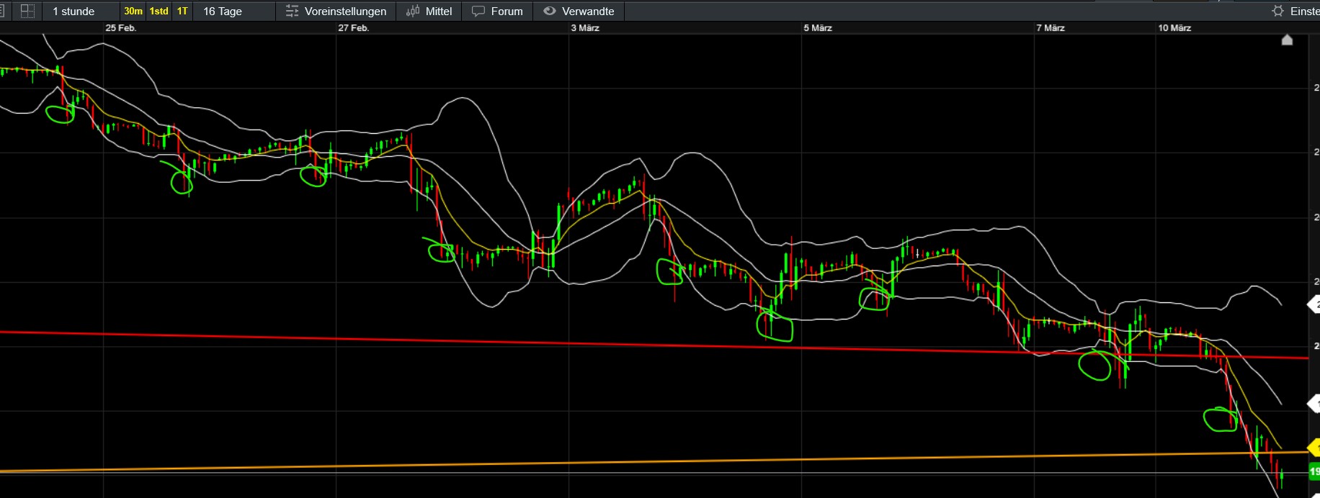Click the Verwandte eye icon
1320x498 pixels.
point(550,11)
